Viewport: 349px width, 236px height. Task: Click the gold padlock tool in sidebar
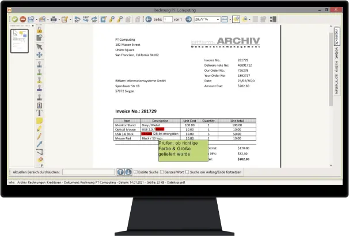coord(39,30)
